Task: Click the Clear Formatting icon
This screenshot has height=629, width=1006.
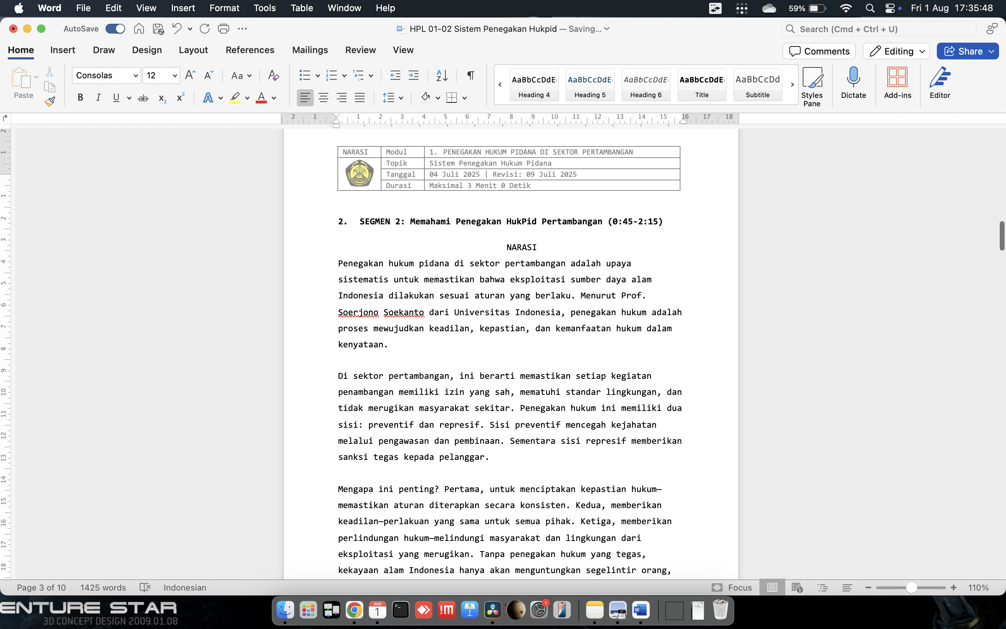Action: [273, 75]
